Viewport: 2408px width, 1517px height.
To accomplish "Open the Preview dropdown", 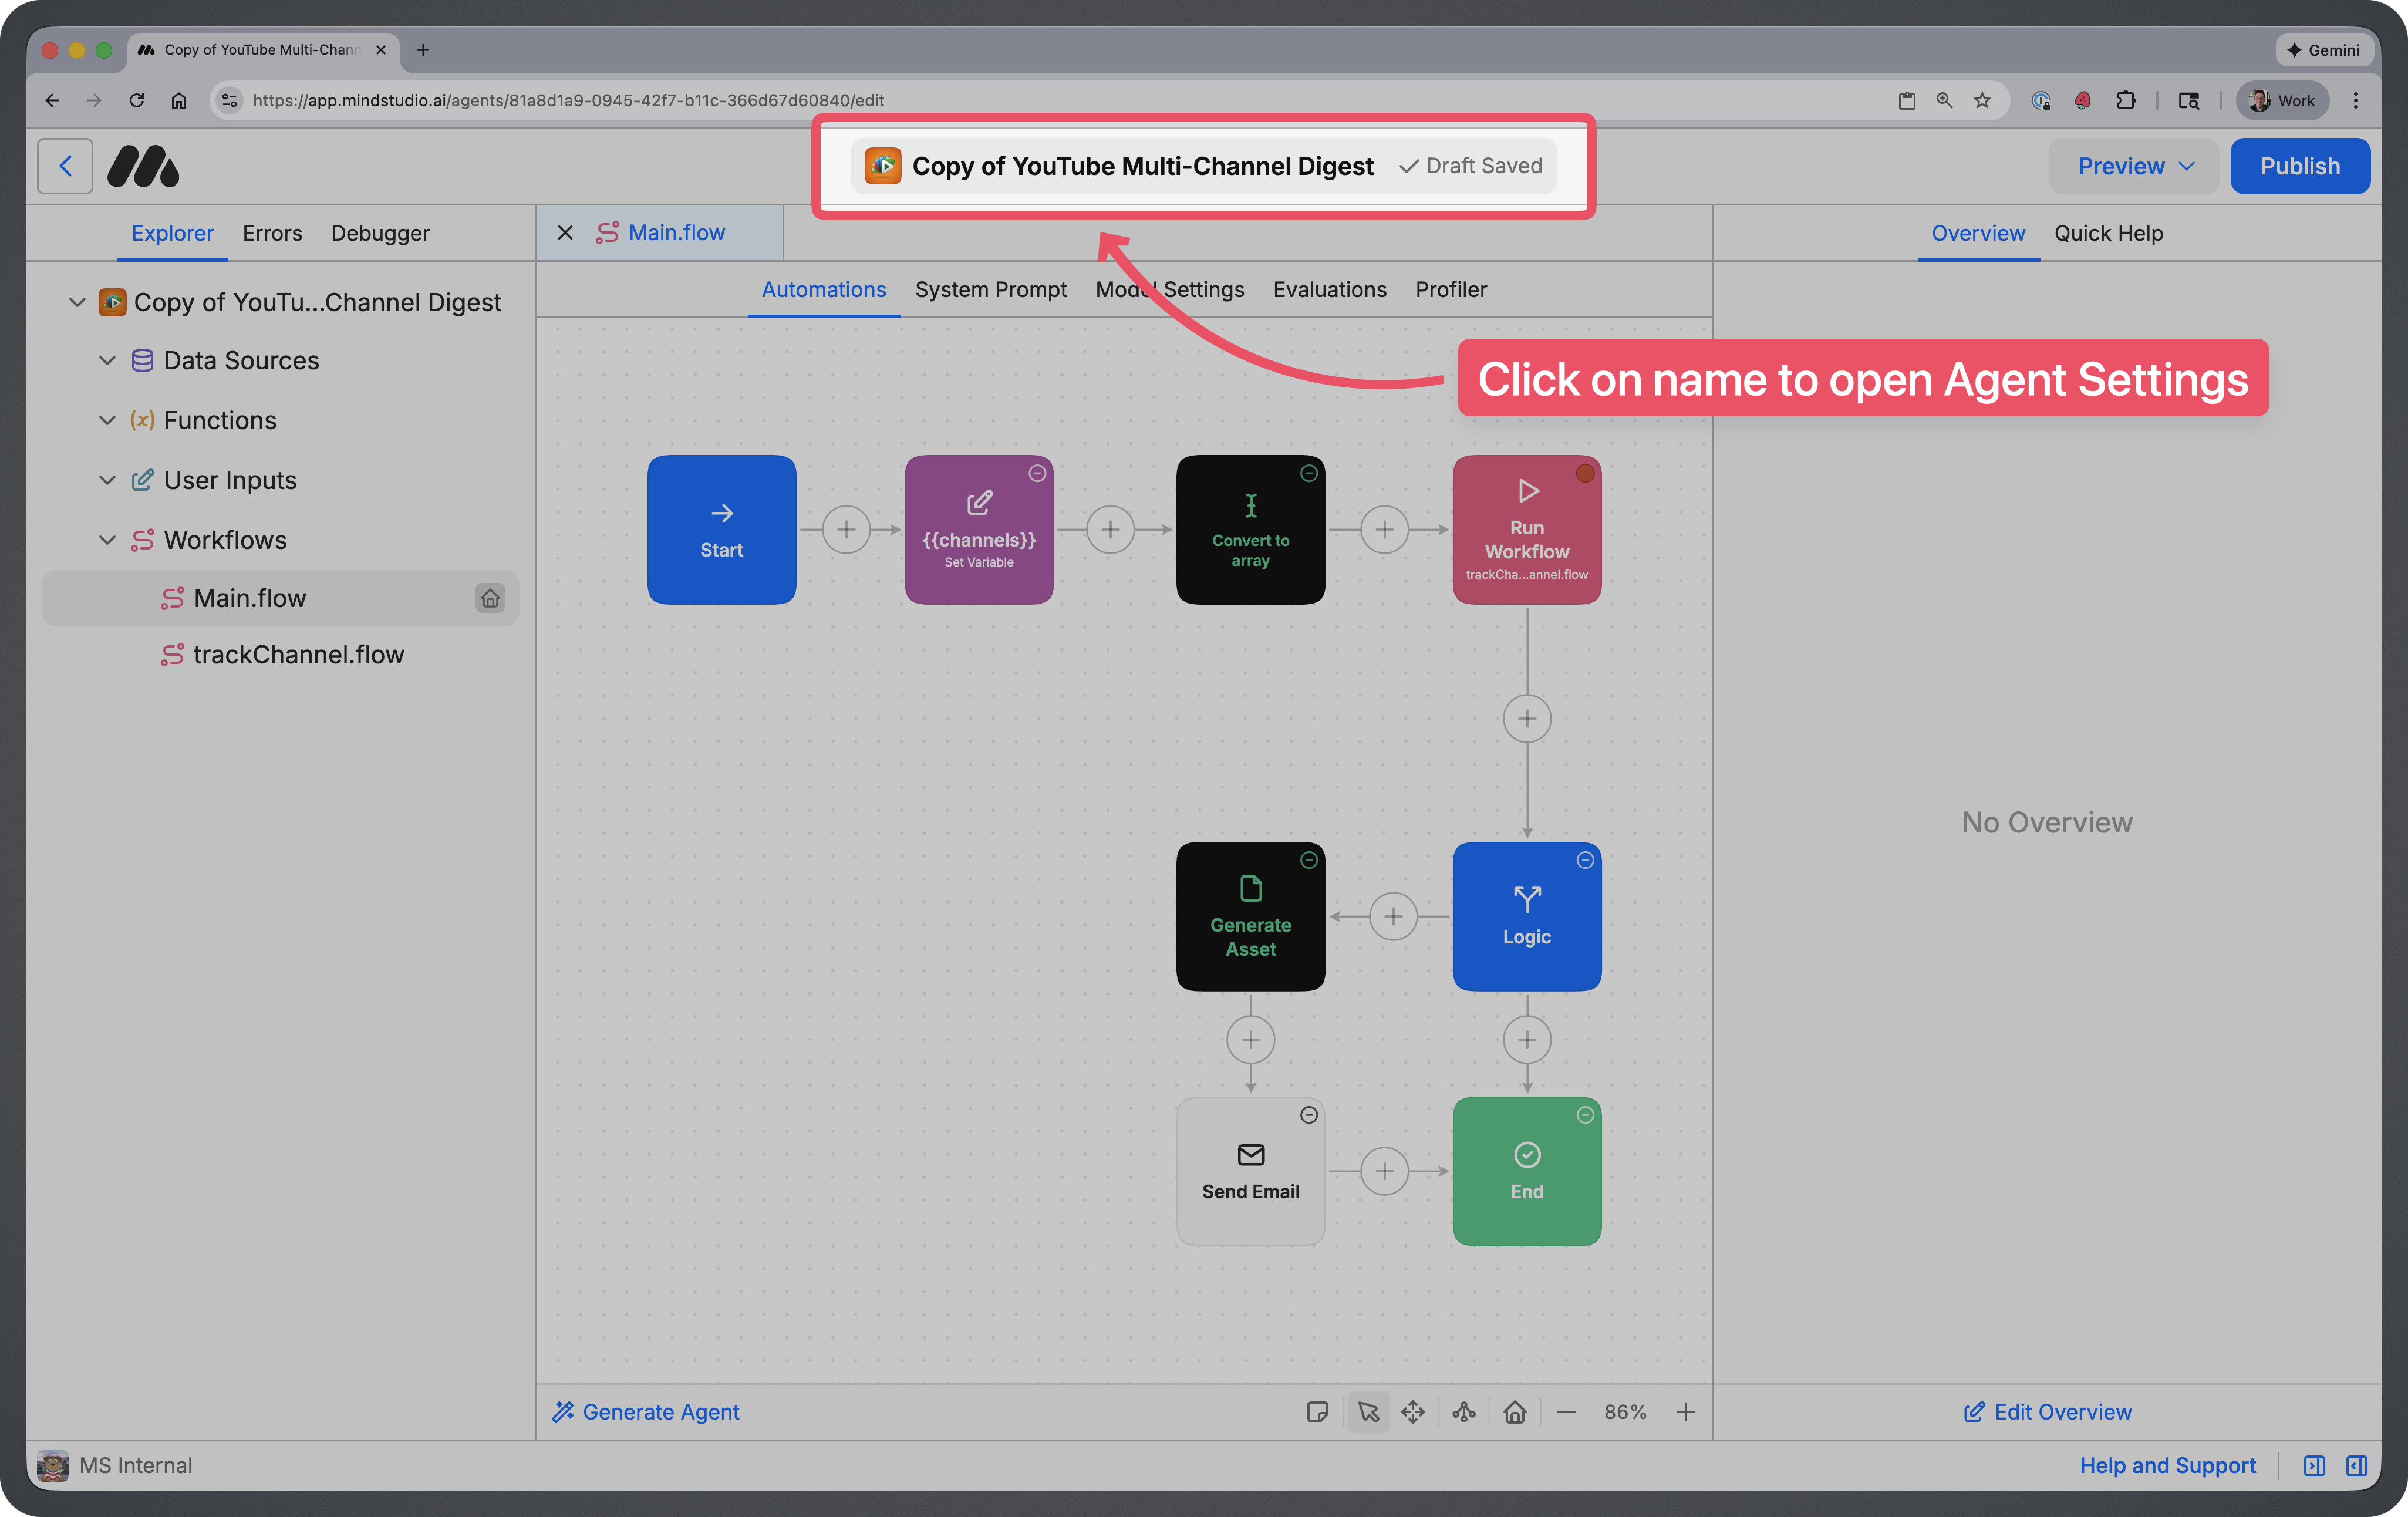I will [x=2133, y=166].
